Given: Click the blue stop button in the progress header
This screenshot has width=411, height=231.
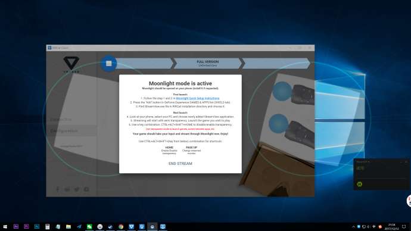Looking at the screenshot, I should click(108, 63).
